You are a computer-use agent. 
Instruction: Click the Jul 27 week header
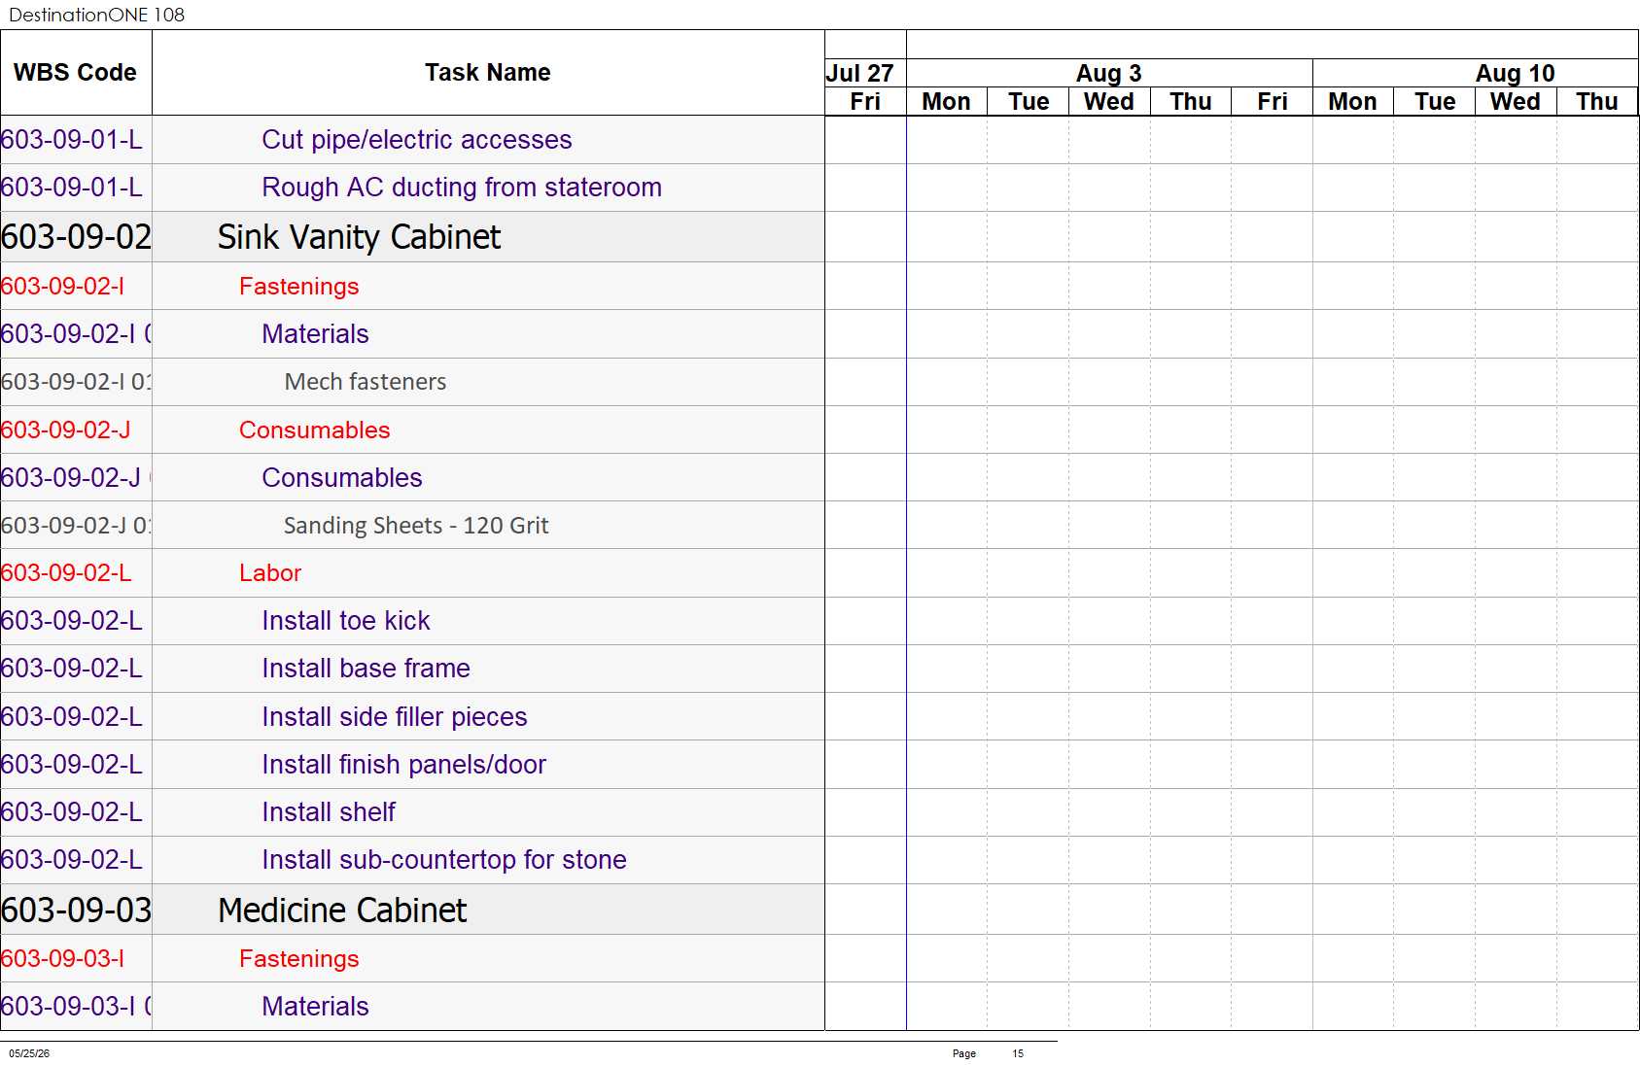(859, 74)
